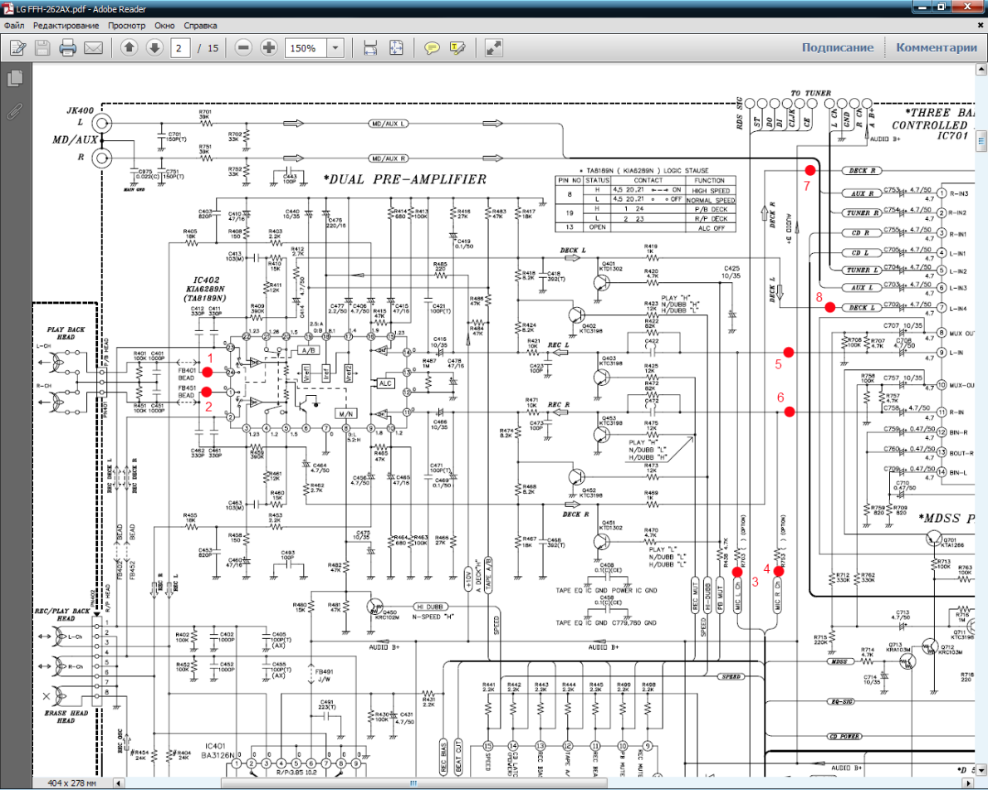The image size is (988, 790).
Task: Switch to read mode with expand icon
Action: pyautogui.click(x=494, y=48)
